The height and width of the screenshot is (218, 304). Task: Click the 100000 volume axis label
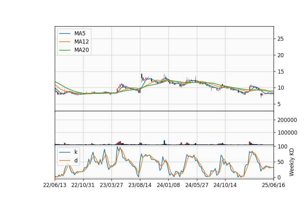point(287,133)
